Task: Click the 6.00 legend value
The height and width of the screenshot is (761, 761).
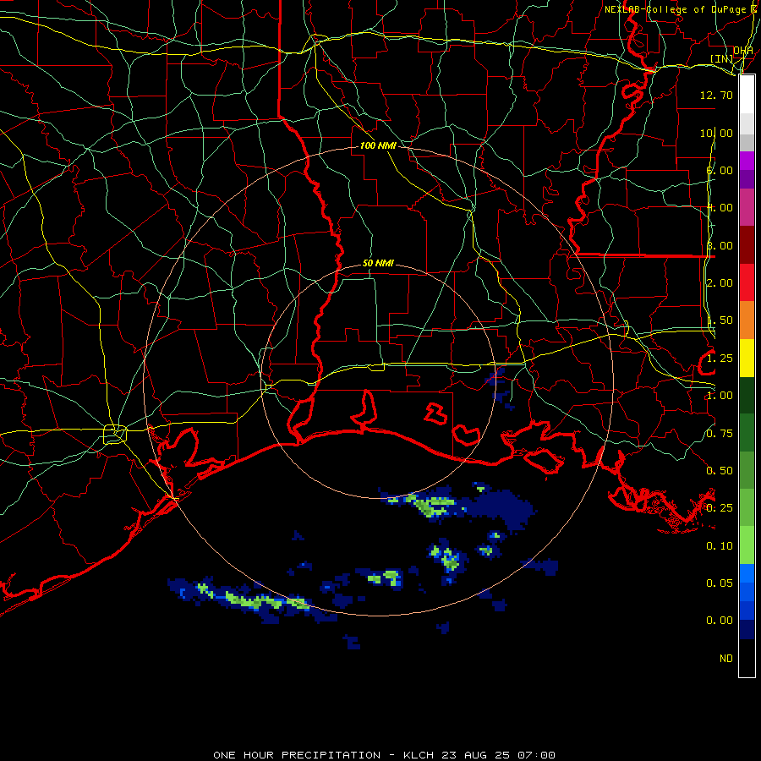Action: [720, 170]
